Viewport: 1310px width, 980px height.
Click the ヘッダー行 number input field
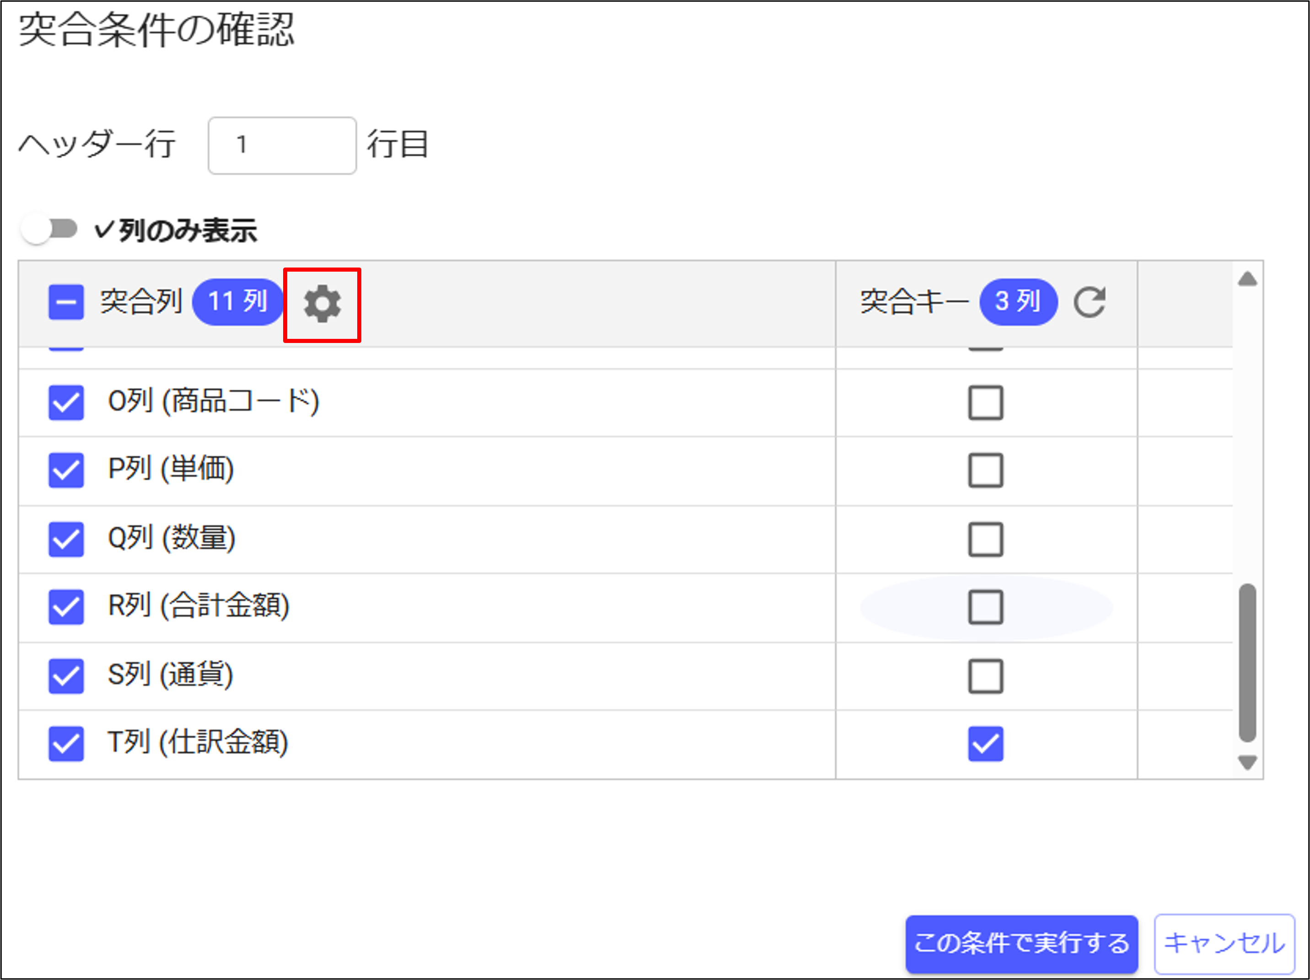282,146
